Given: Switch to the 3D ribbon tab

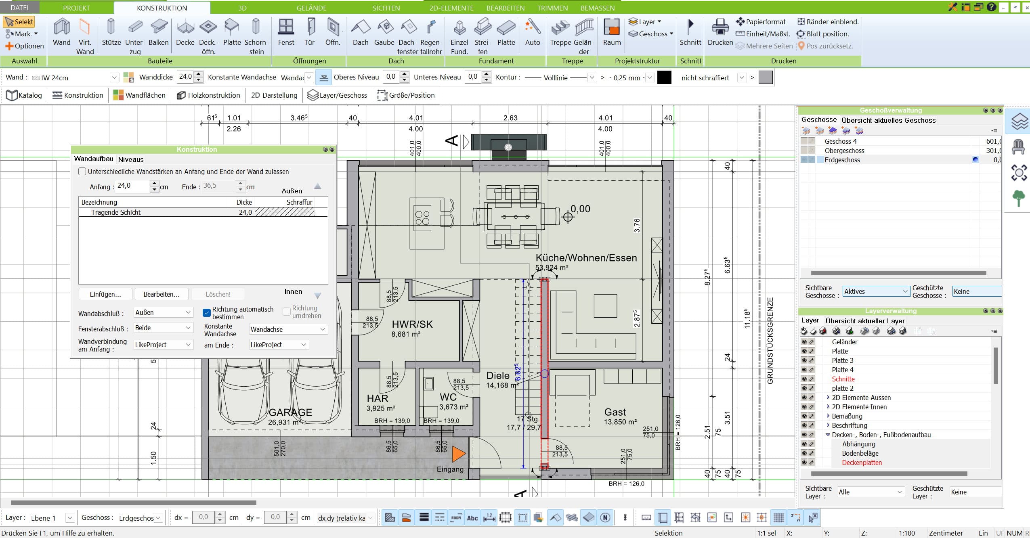Looking at the screenshot, I should point(242,8).
